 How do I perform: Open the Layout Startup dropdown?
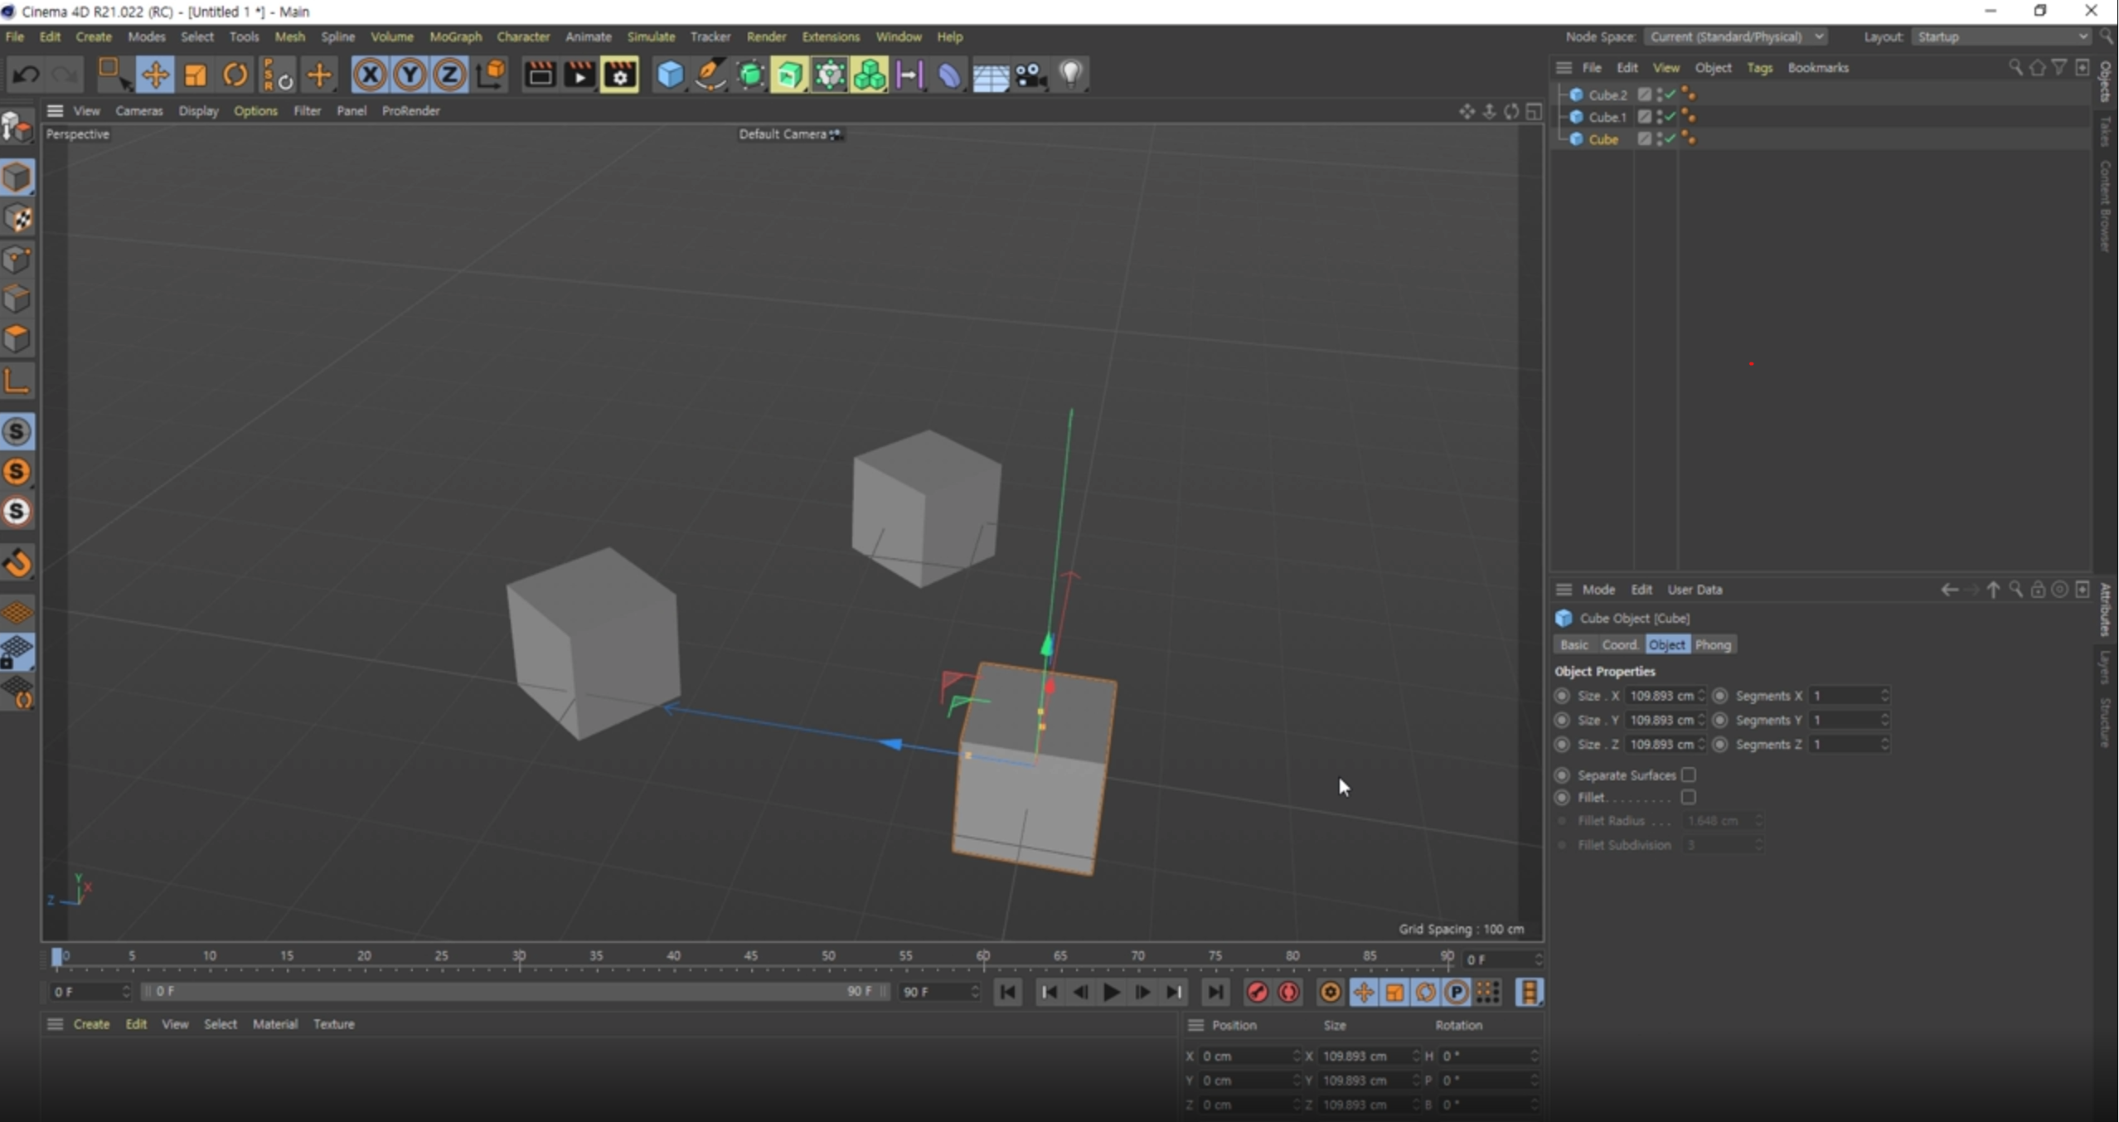(2001, 36)
